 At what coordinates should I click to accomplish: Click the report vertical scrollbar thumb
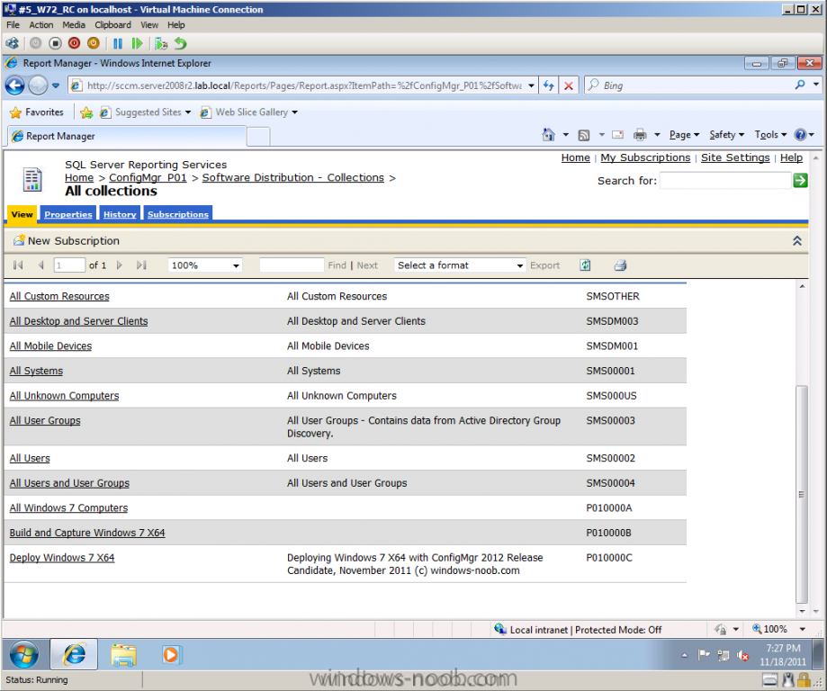(802, 494)
